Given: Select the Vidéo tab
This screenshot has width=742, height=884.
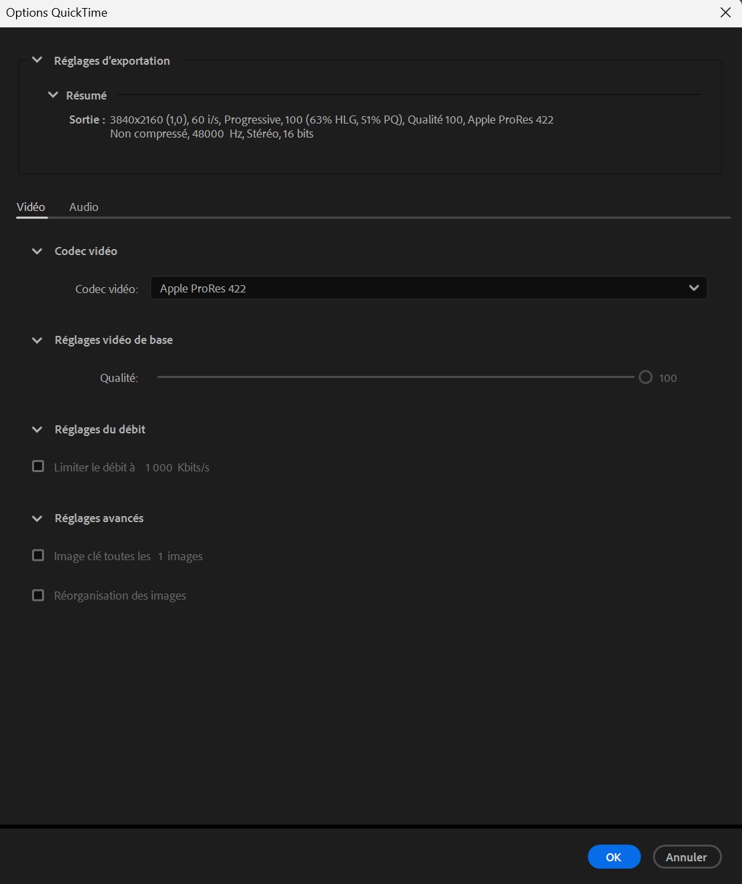Looking at the screenshot, I should click(31, 207).
